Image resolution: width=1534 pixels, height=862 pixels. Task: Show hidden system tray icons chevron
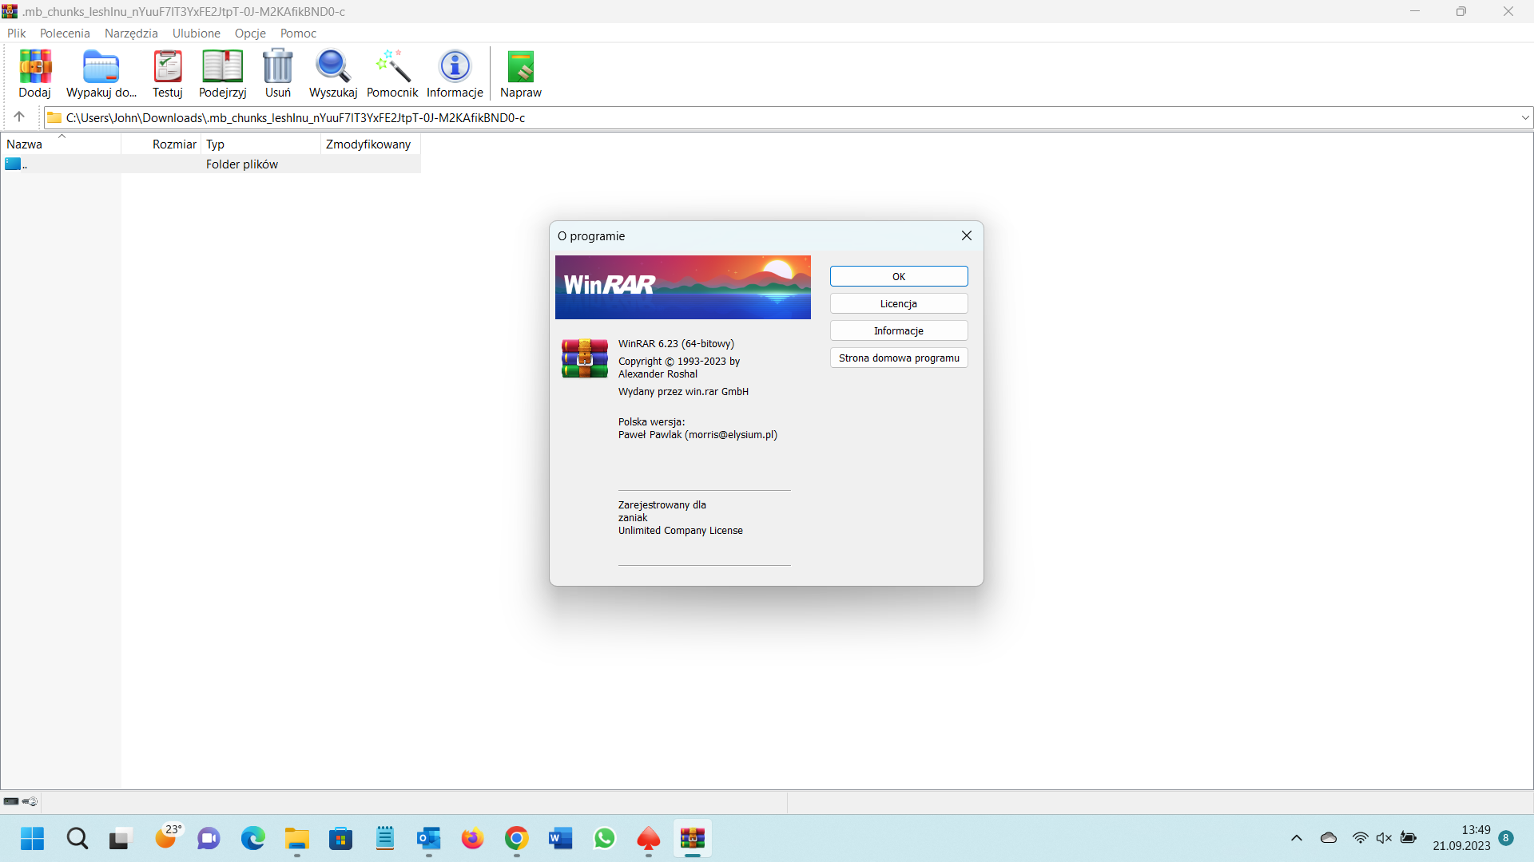(x=1297, y=838)
